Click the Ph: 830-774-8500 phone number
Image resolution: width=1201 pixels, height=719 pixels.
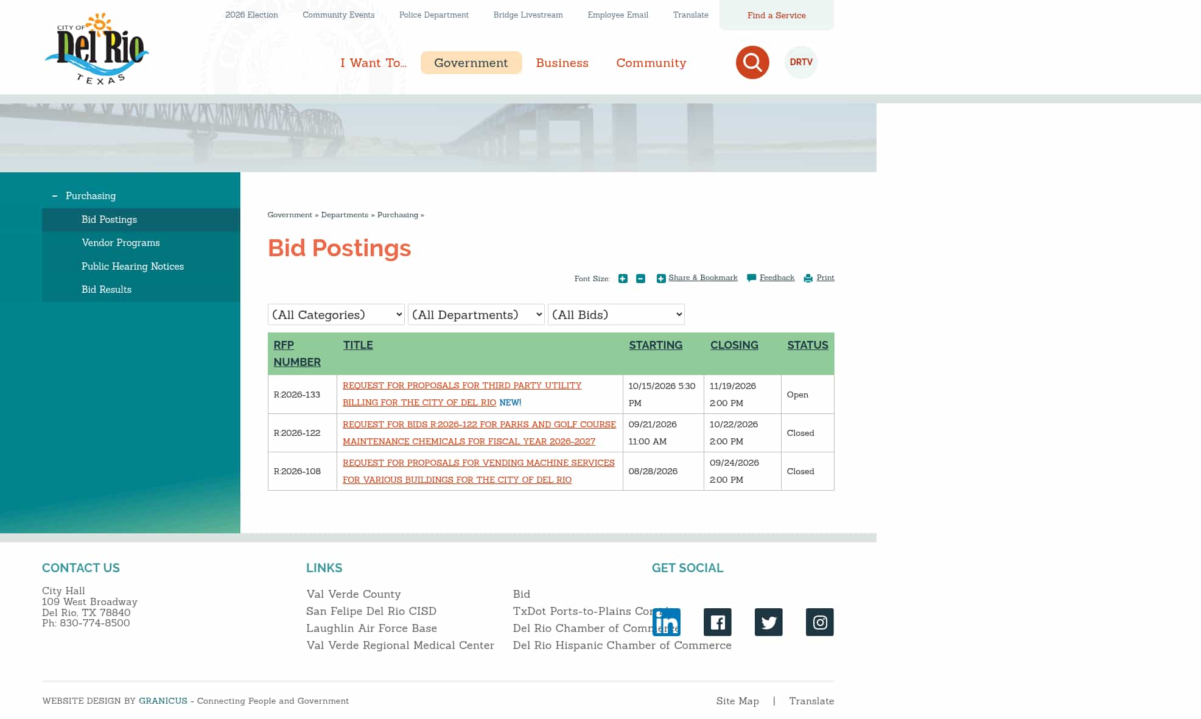[x=86, y=623]
